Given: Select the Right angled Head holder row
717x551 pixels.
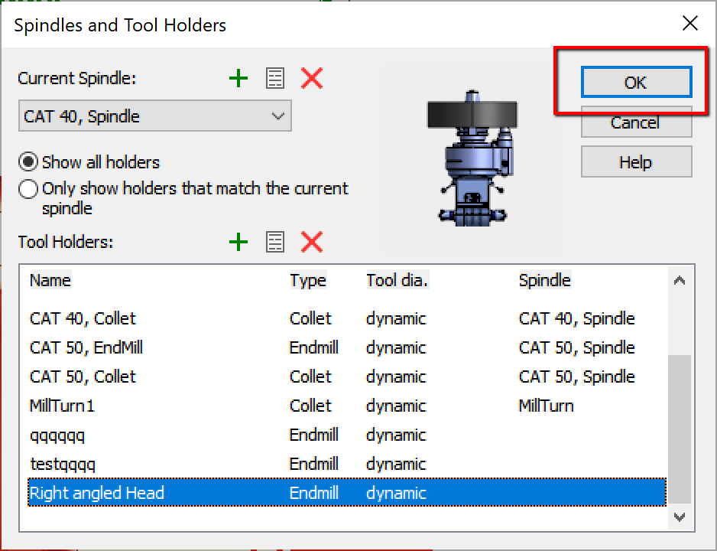Looking at the screenshot, I should 347,493.
